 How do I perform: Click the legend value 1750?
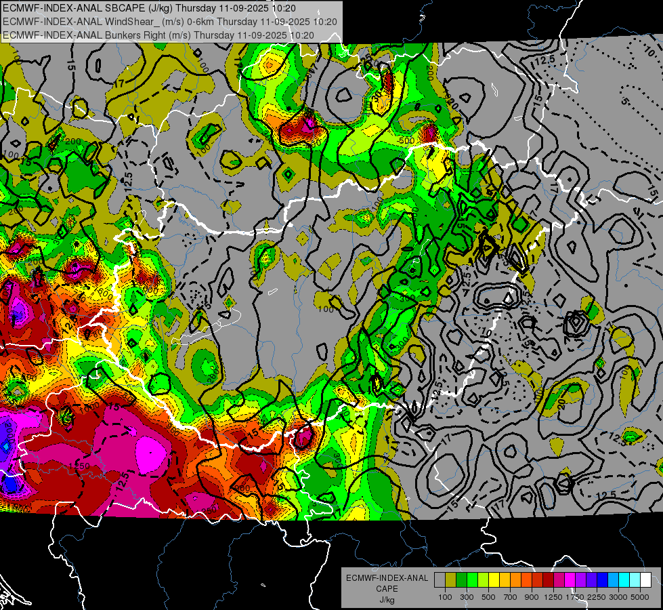coord(575,597)
